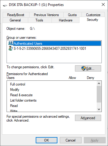Click the unknown account SID user icon
The width and height of the screenshot is (108, 146).
[11, 49]
